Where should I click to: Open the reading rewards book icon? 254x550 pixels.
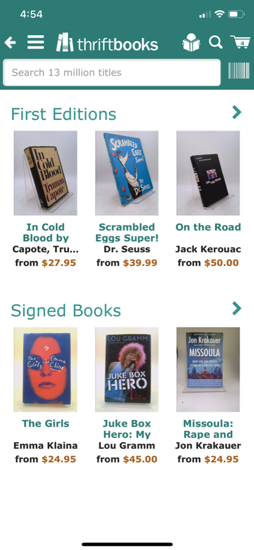click(x=191, y=43)
